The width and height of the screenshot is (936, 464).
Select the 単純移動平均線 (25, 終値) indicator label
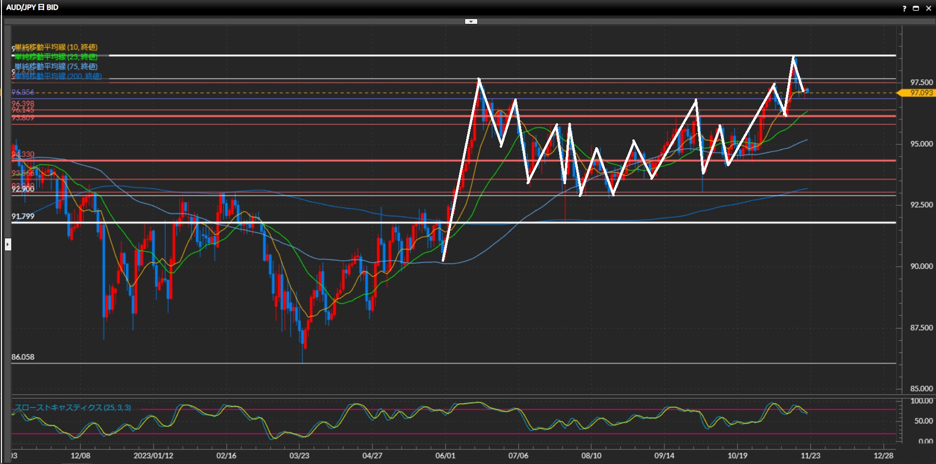pyautogui.click(x=56, y=57)
